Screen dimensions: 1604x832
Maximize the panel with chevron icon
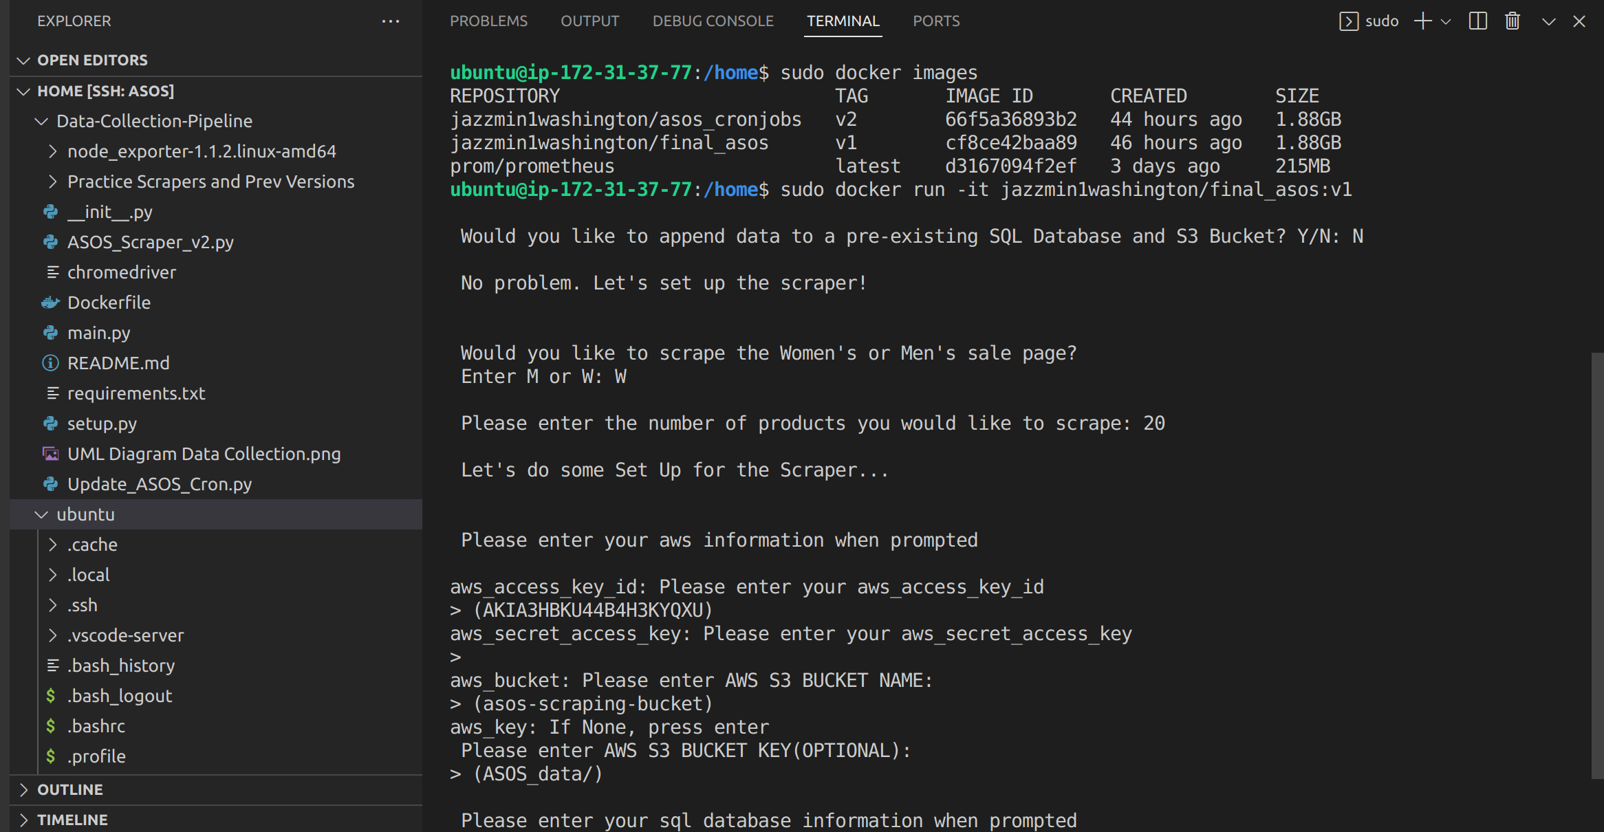click(1548, 21)
